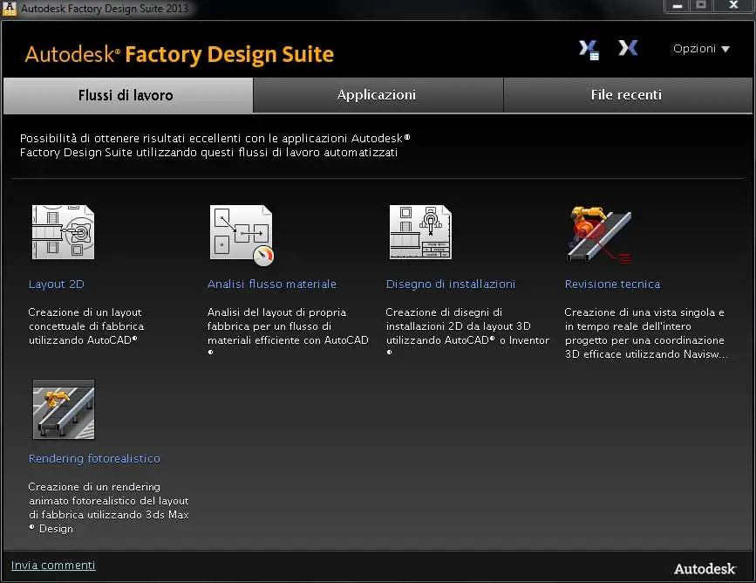Click the description 'Analisi del layout di propria fabbrica'
The image size is (756, 583).
click(x=288, y=332)
